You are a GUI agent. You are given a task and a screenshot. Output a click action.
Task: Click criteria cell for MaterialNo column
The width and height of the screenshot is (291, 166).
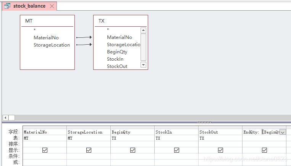pyautogui.click(x=45, y=156)
